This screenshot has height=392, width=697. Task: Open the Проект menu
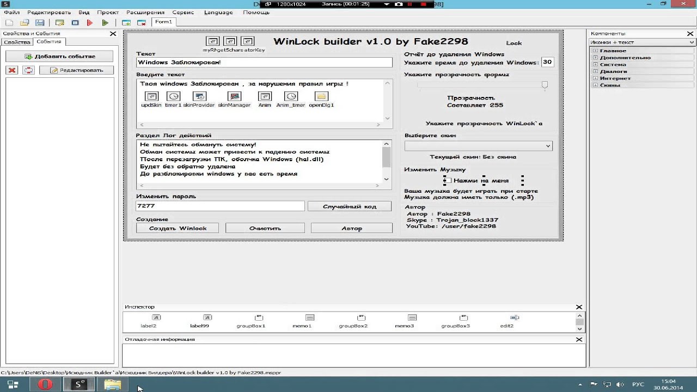108,12
